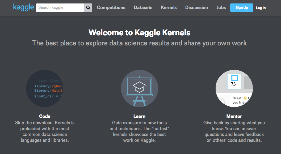Click the Code snippet circle icon
The width and height of the screenshot is (281, 154).
coord(45,88)
